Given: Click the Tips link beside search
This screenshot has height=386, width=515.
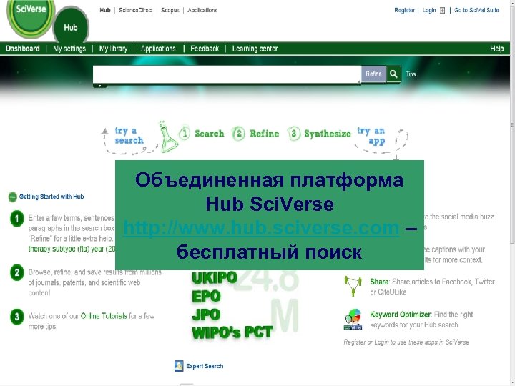Looking at the screenshot, I should point(411,74).
